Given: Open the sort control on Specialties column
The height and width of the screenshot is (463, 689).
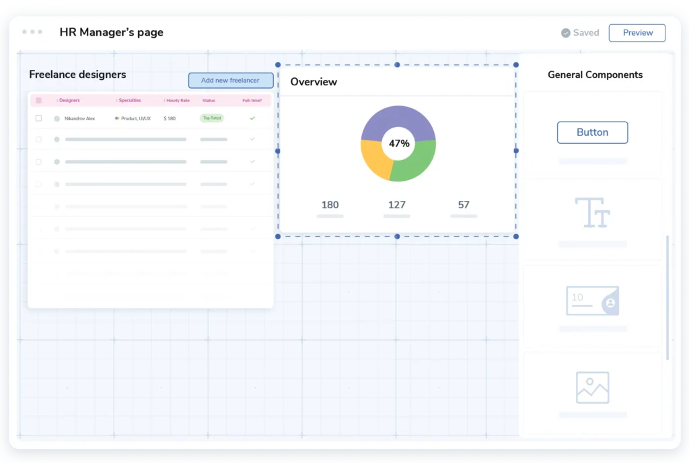Looking at the screenshot, I should tap(116, 101).
